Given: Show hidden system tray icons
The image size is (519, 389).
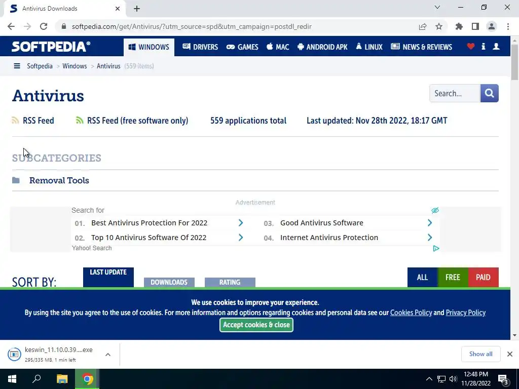Looking at the screenshot, I should click(x=429, y=379).
